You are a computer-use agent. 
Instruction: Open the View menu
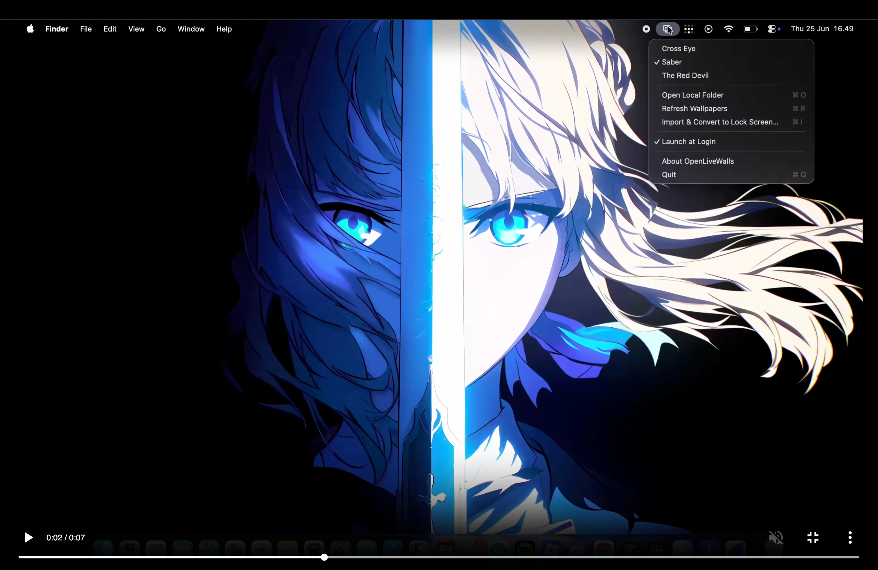136,29
